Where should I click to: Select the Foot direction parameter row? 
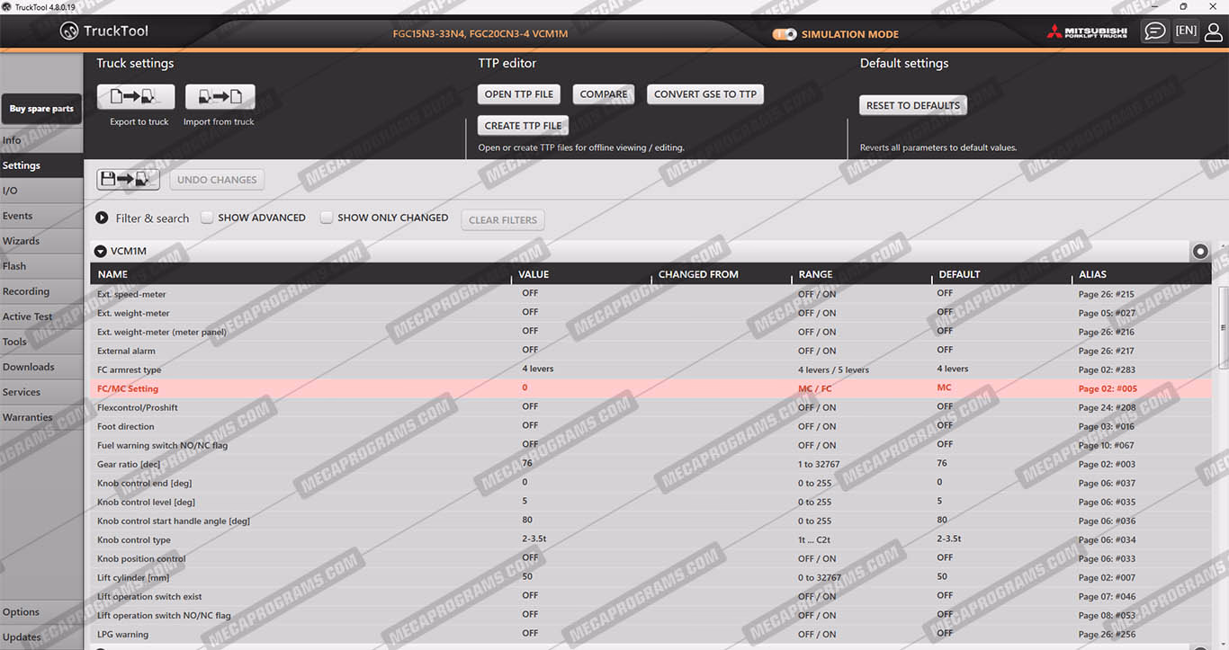coord(650,426)
